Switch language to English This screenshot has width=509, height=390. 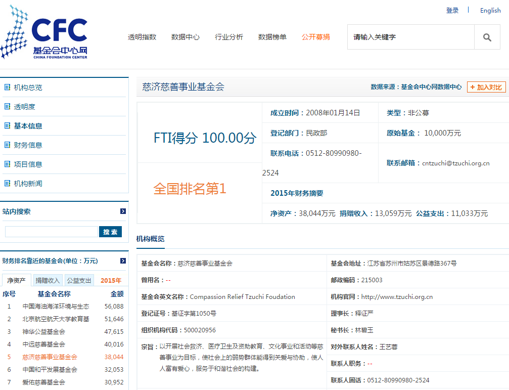[x=490, y=11]
